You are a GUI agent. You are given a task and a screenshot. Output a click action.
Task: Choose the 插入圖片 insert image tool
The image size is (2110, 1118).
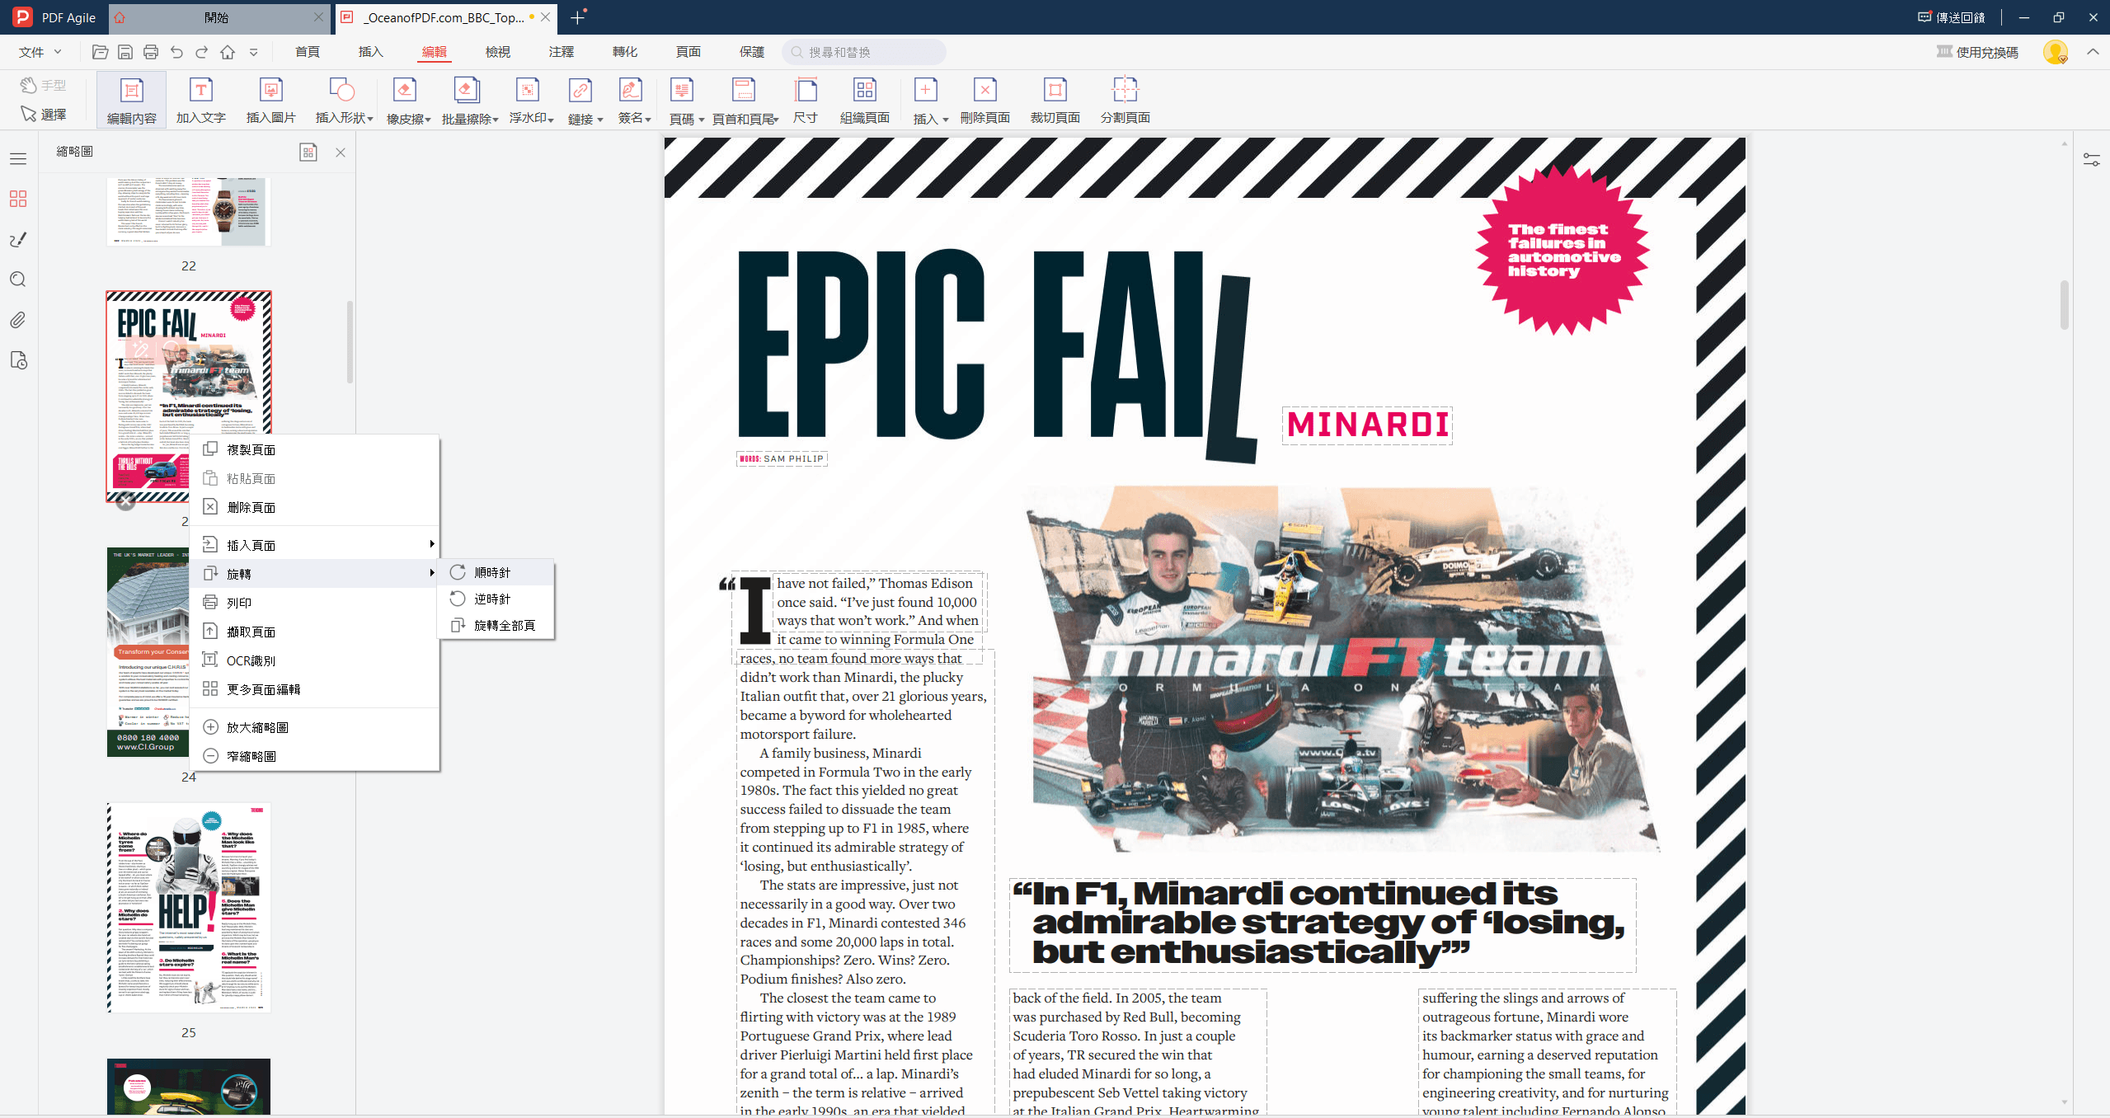270,101
